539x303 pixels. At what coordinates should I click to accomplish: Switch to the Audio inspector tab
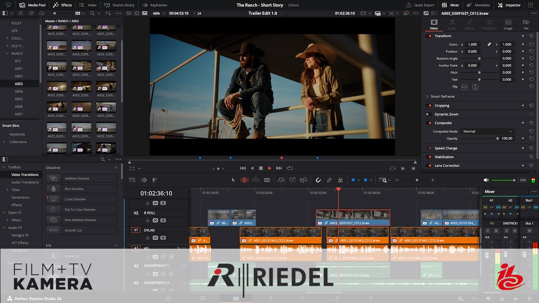click(451, 24)
